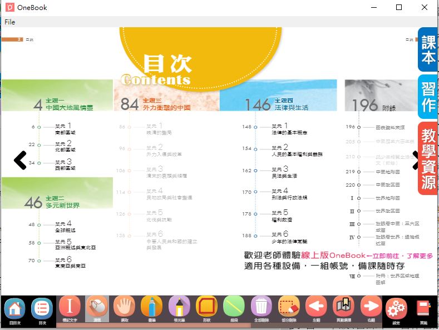Select the green line segment tool
Image resolution: width=439 pixels, height=330 pixels.
(x=234, y=308)
